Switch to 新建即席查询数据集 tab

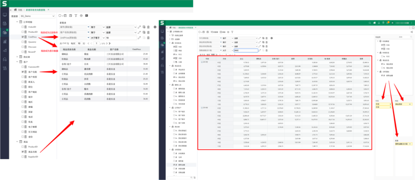[x=35, y=10]
